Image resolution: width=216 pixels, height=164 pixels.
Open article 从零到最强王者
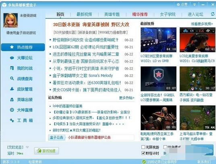click(86, 61)
